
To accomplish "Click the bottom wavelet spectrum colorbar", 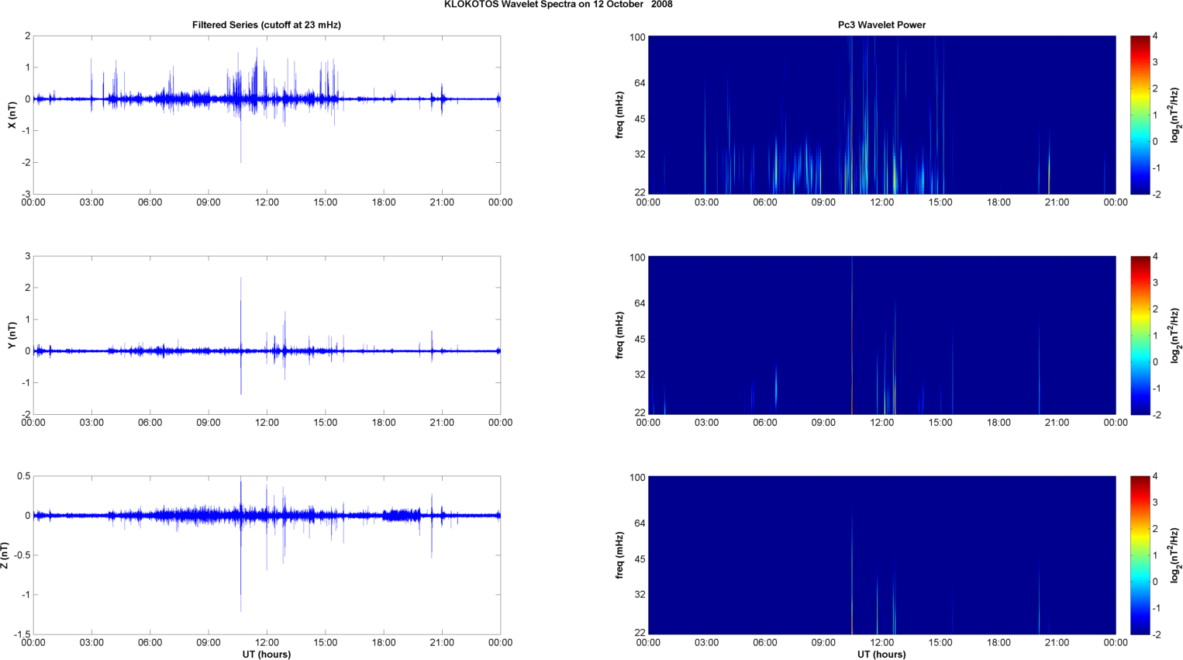I will pos(1140,555).
